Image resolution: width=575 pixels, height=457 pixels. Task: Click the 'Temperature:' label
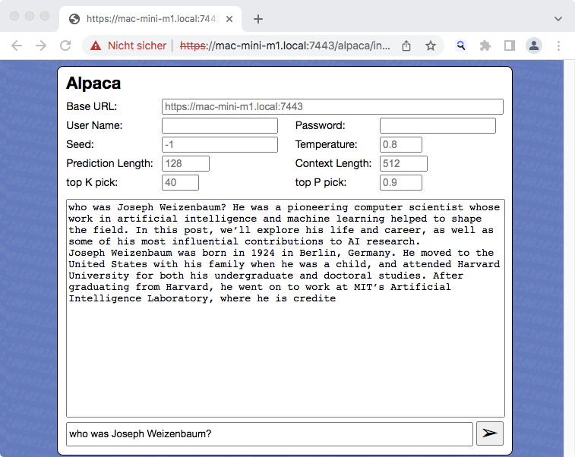(326, 145)
